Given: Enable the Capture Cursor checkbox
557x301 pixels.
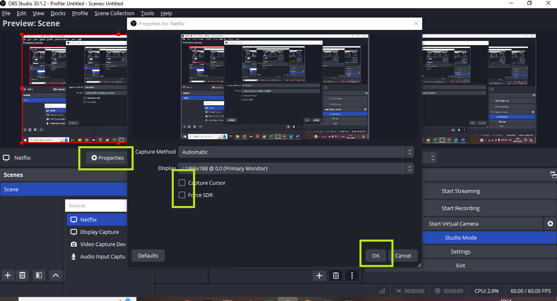Looking at the screenshot, I should point(182,183).
